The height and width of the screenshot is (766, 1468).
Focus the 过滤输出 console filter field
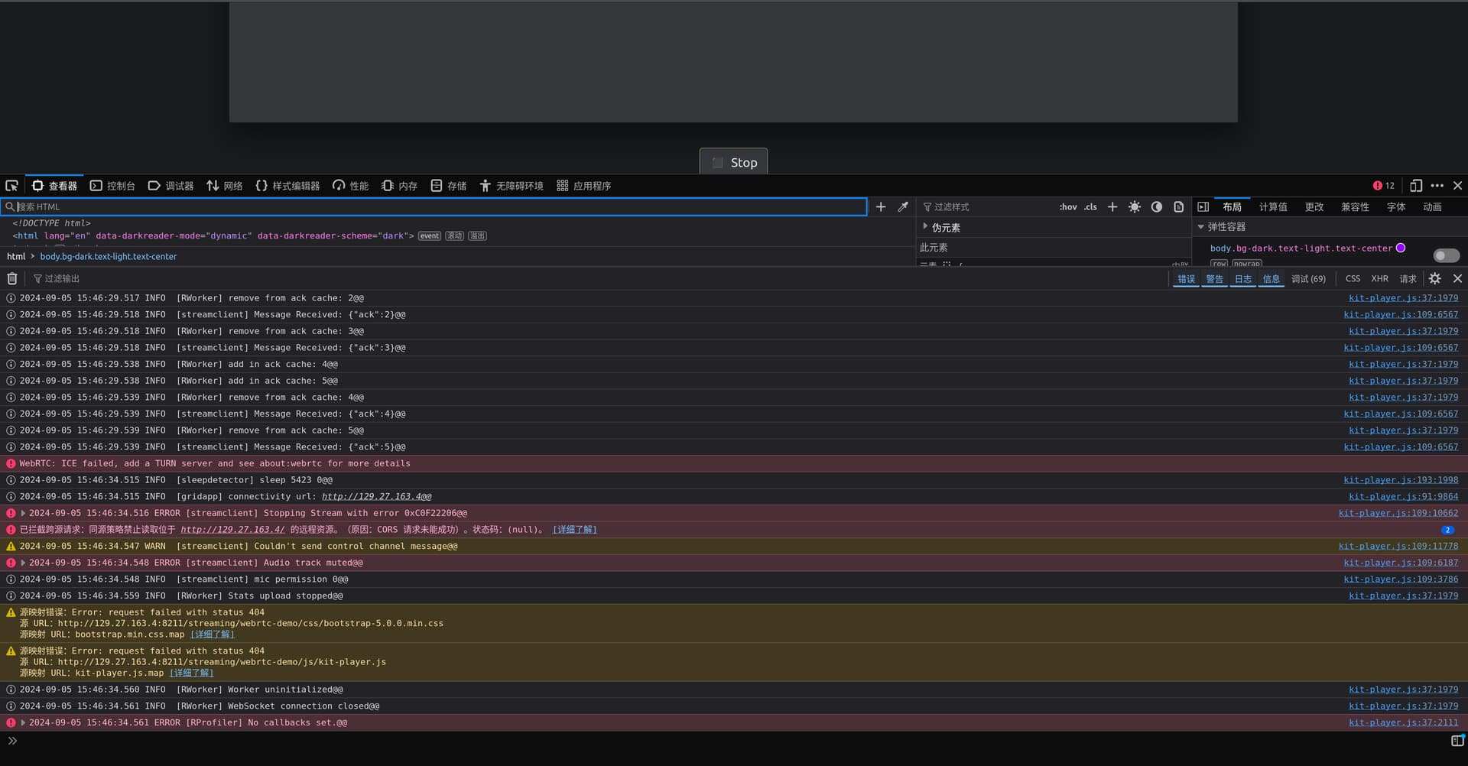click(x=596, y=279)
